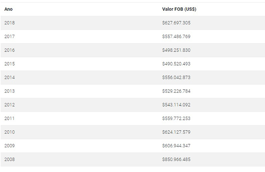
Task: Select the value $624.127.579 for 2010
Action: [176, 132]
